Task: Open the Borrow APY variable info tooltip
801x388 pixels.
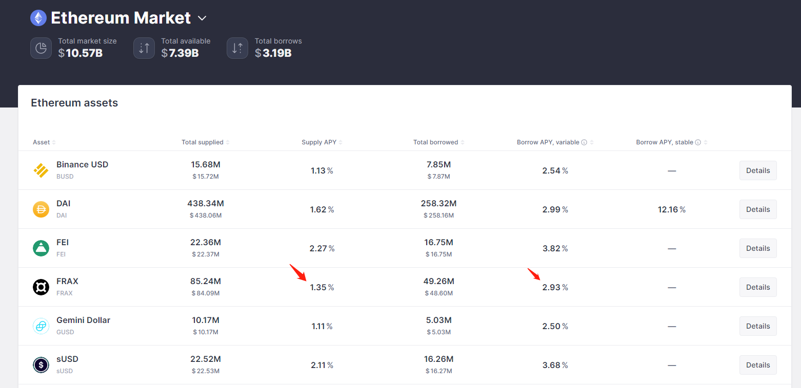Action: pyautogui.click(x=584, y=142)
